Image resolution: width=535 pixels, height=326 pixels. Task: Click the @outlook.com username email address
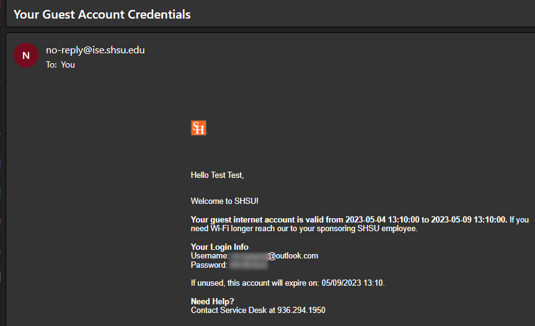coord(273,255)
